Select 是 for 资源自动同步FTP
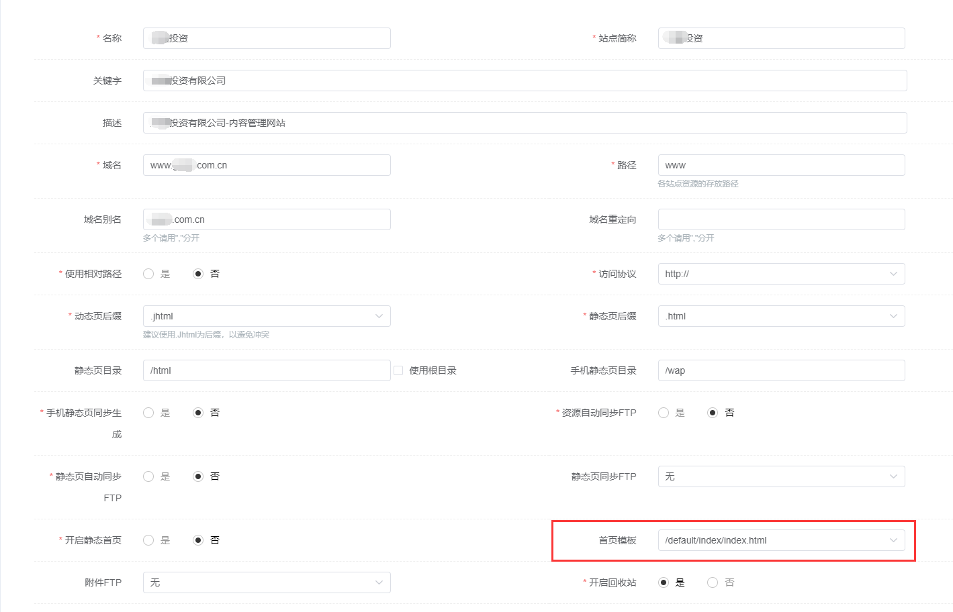Image resolution: width=953 pixels, height=612 pixels. click(x=664, y=413)
